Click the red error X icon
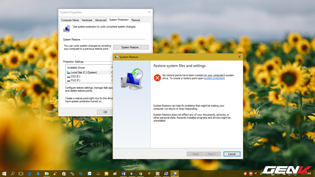Image resolution: width=315 pixels, height=177 pixels. pyautogui.click(x=157, y=78)
